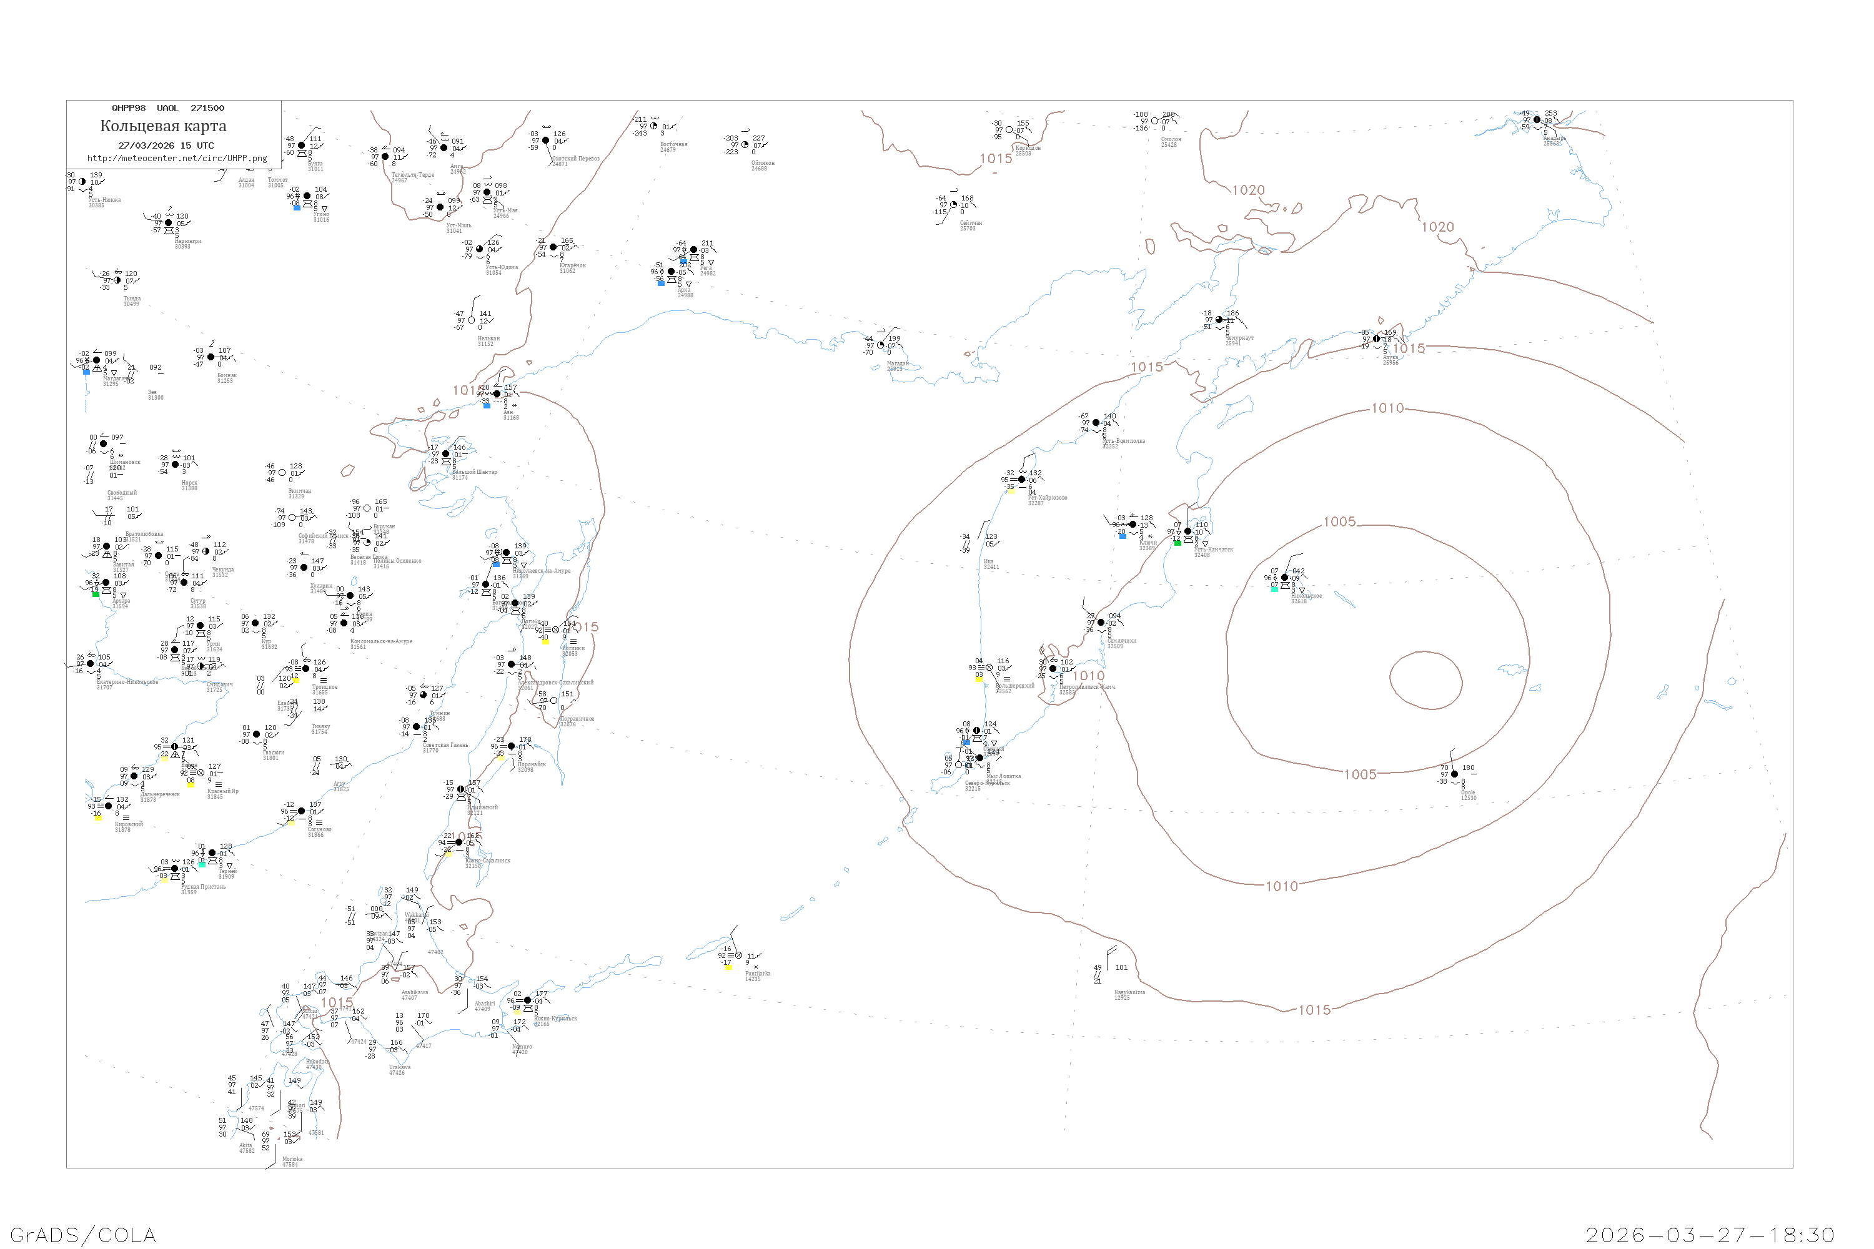1874x1249 pixels.
Task: Click the filled circle at Усть-Воямполка station
Action: click(1096, 423)
